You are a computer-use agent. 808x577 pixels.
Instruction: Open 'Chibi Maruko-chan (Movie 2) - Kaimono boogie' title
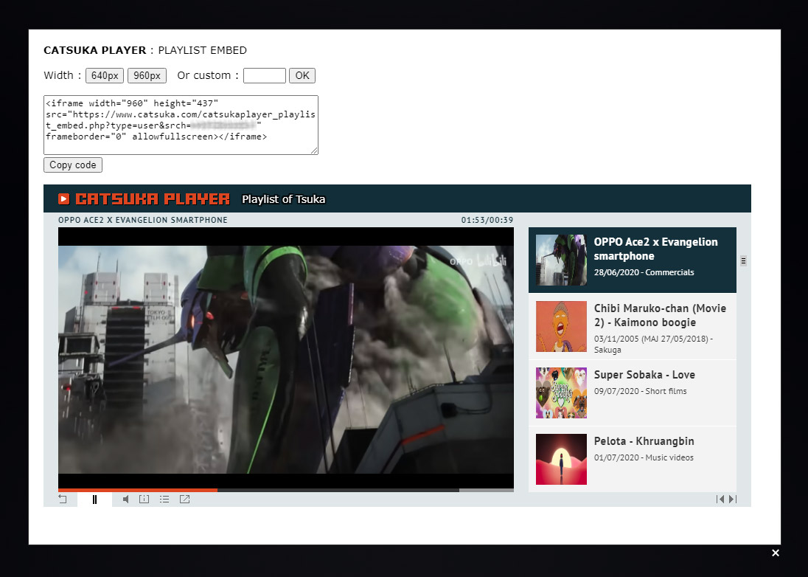click(x=660, y=315)
